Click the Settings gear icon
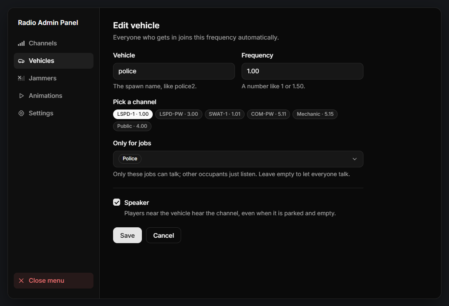449x306 pixels. [21, 113]
